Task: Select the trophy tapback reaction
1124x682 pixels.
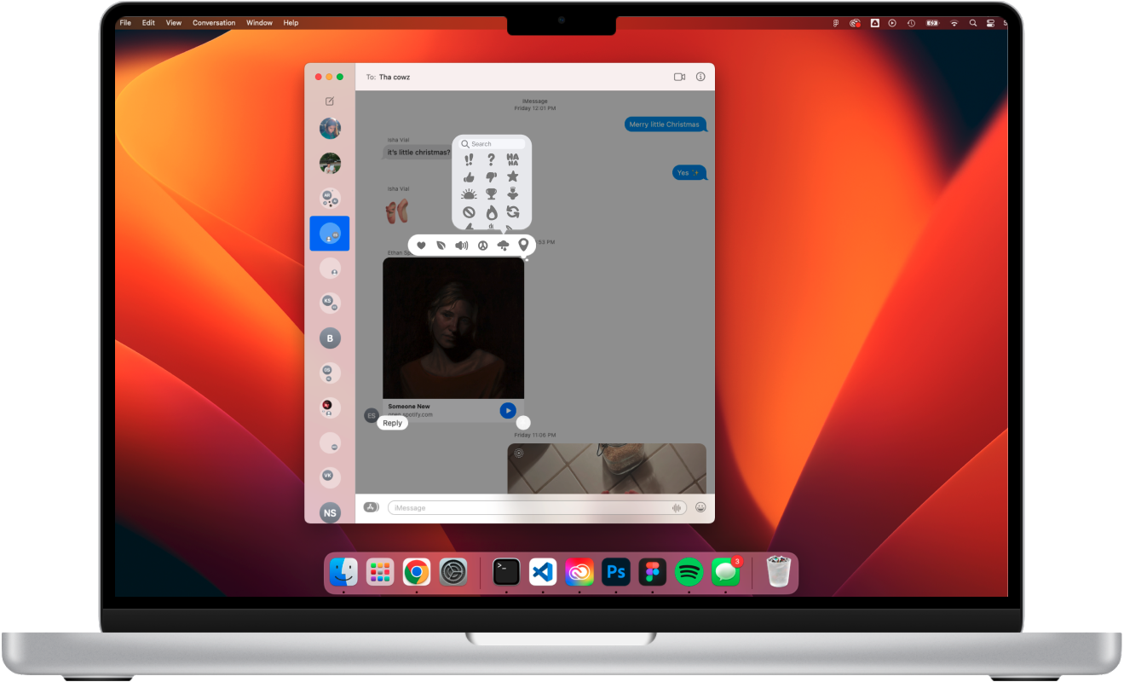Action: point(492,194)
